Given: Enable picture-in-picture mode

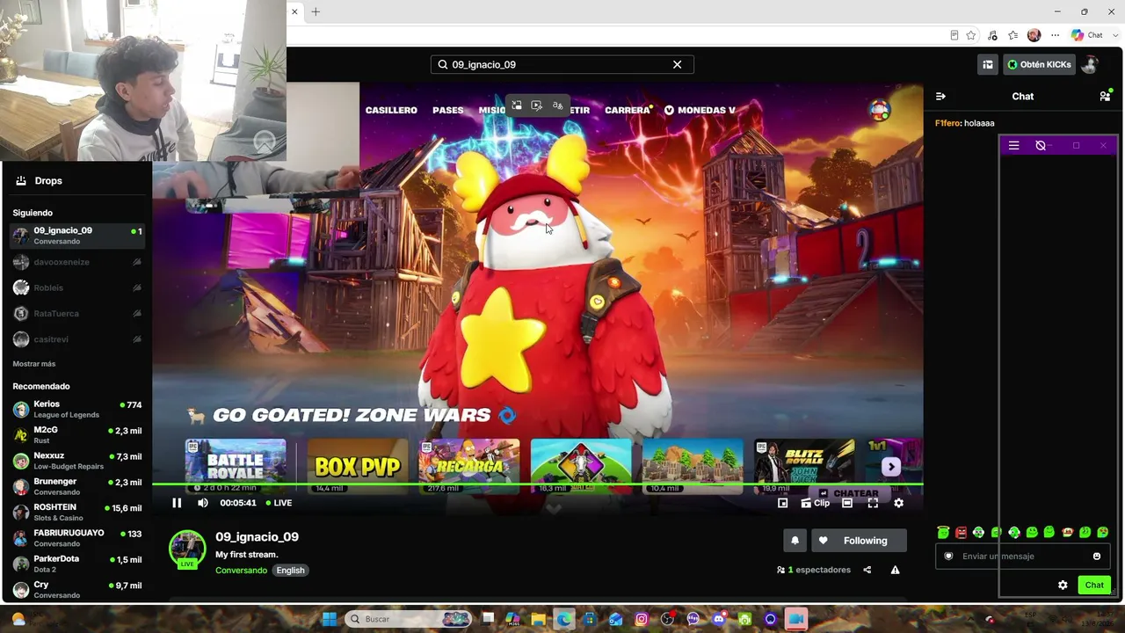Looking at the screenshot, I should pyautogui.click(x=782, y=503).
